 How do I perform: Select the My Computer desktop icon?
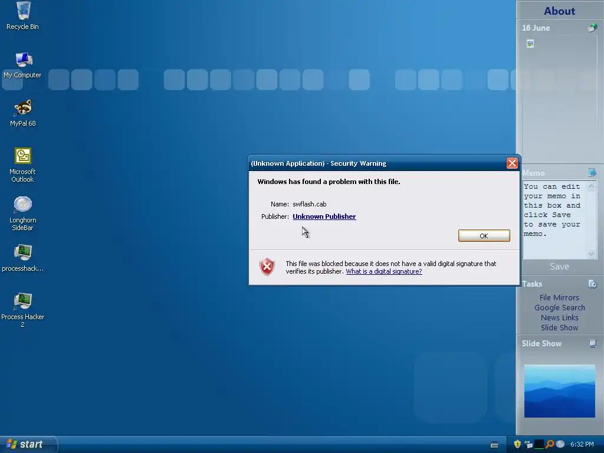pos(23,65)
